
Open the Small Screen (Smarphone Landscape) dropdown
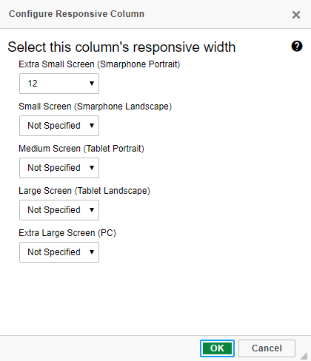click(x=59, y=126)
